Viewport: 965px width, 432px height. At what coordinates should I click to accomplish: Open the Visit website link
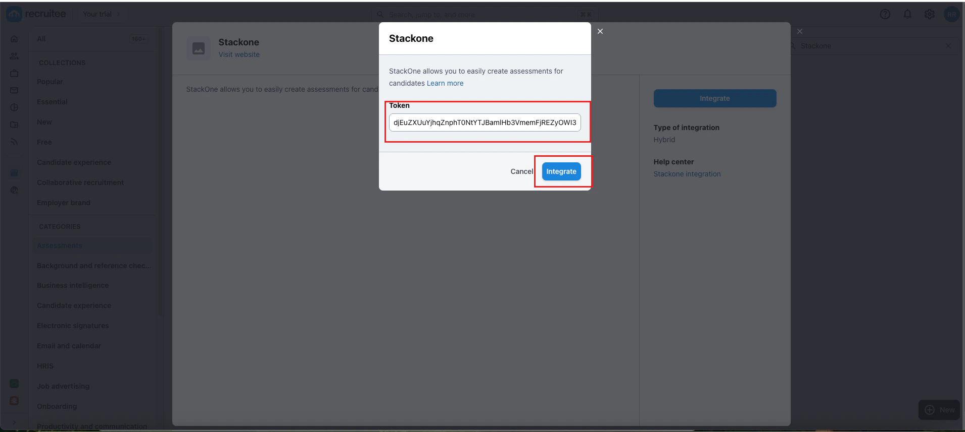tap(239, 54)
